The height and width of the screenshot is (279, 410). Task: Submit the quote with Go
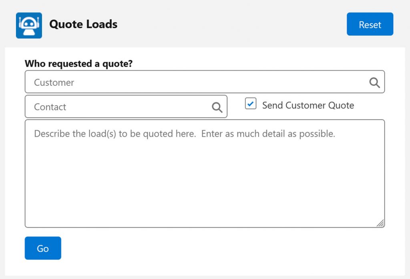[x=43, y=248]
